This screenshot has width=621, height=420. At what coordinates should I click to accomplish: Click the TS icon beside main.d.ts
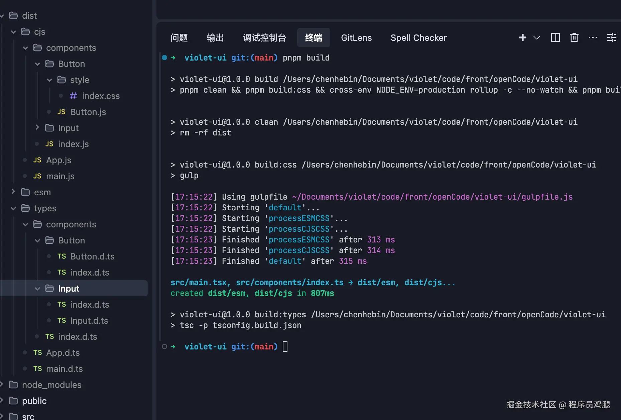37,369
